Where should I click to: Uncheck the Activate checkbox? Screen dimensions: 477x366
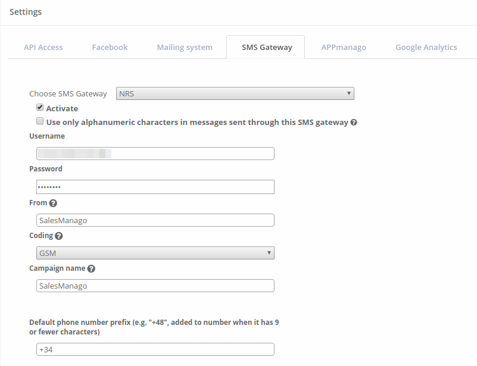40,108
